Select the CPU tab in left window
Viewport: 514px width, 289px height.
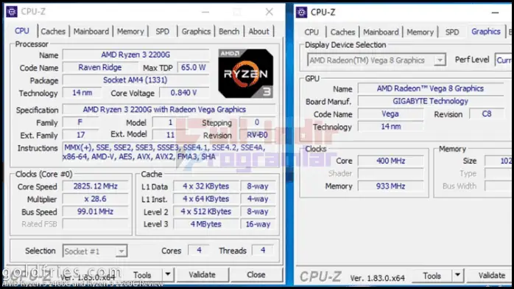pyautogui.click(x=22, y=31)
